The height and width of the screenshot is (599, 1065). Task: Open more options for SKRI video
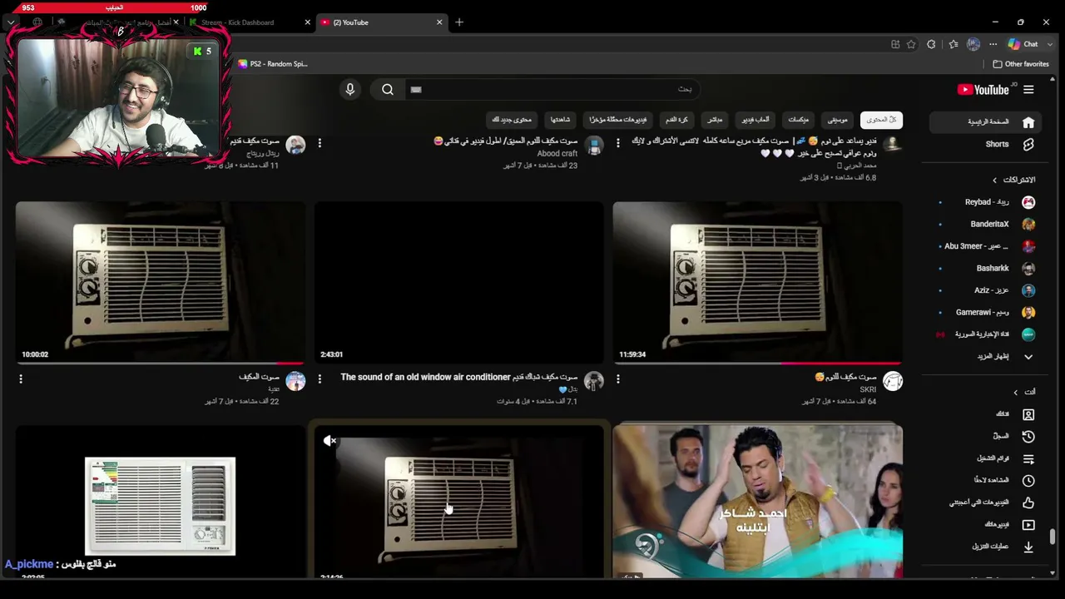(x=618, y=379)
